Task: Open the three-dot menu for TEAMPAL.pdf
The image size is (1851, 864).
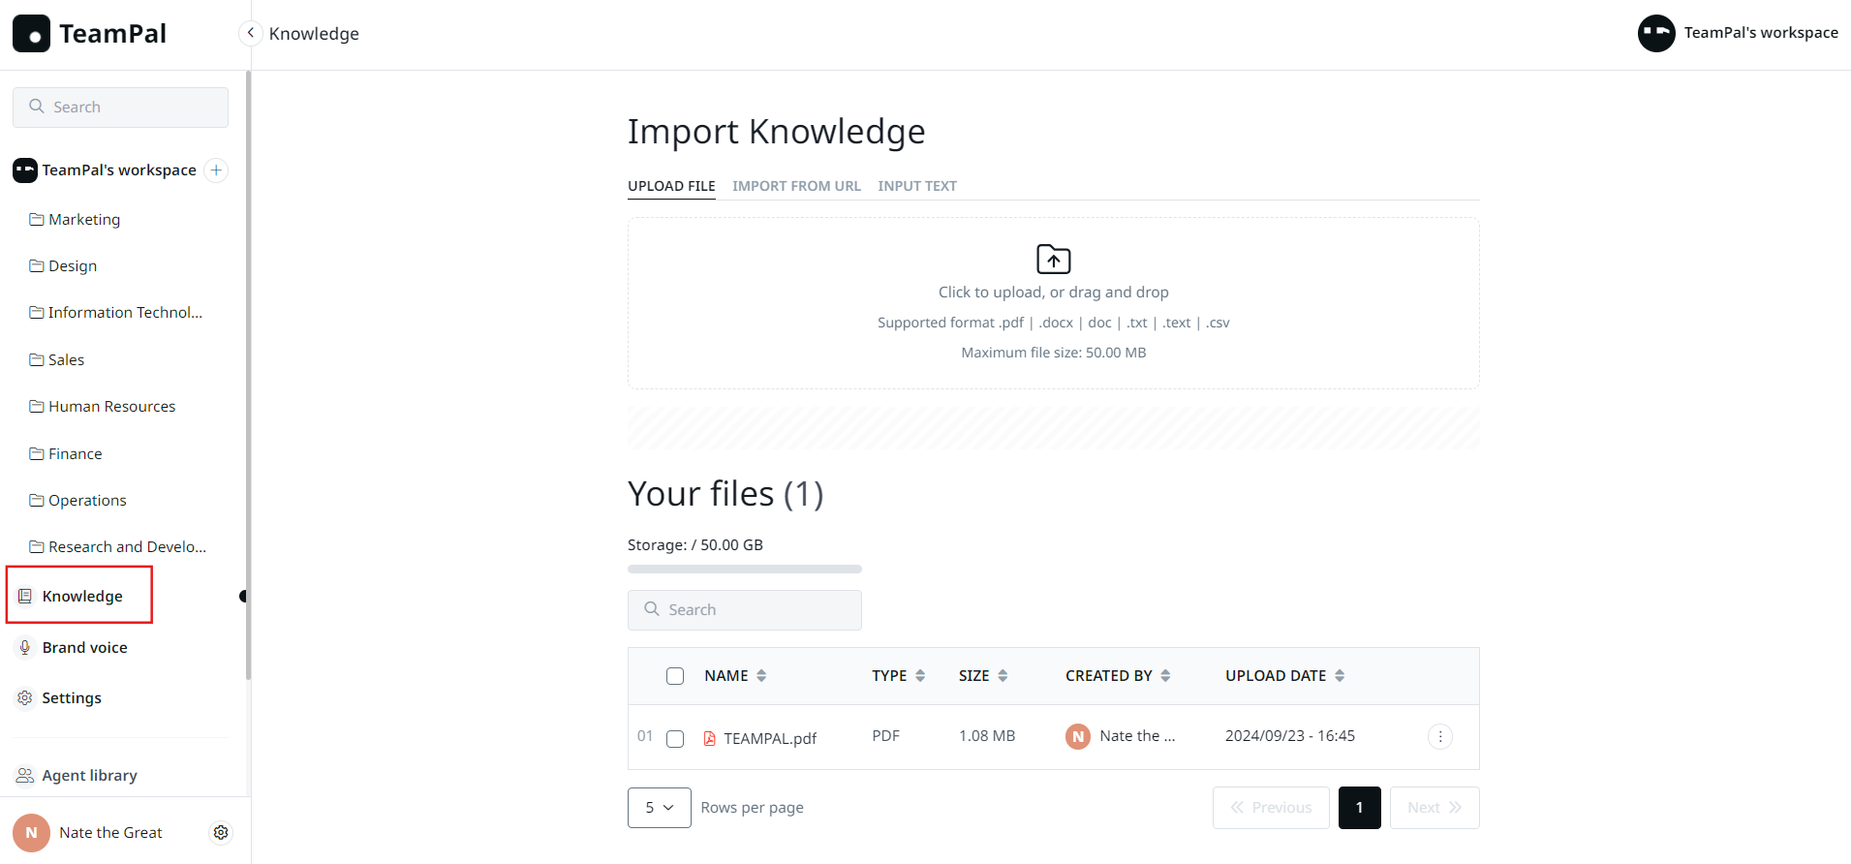Action: pos(1440,737)
